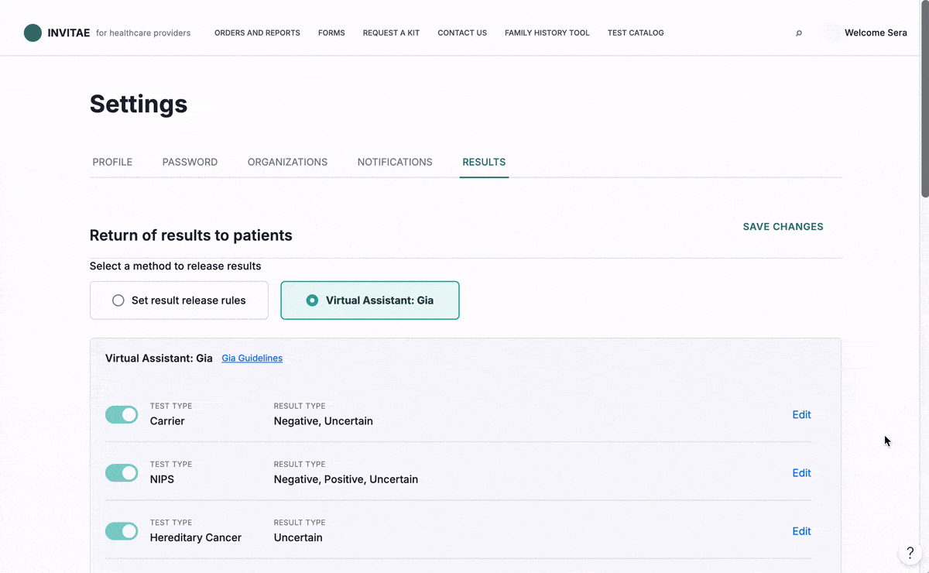Open the Gia Guidelines link
Viewport: 929px width, 573px height.
(252, 359)
